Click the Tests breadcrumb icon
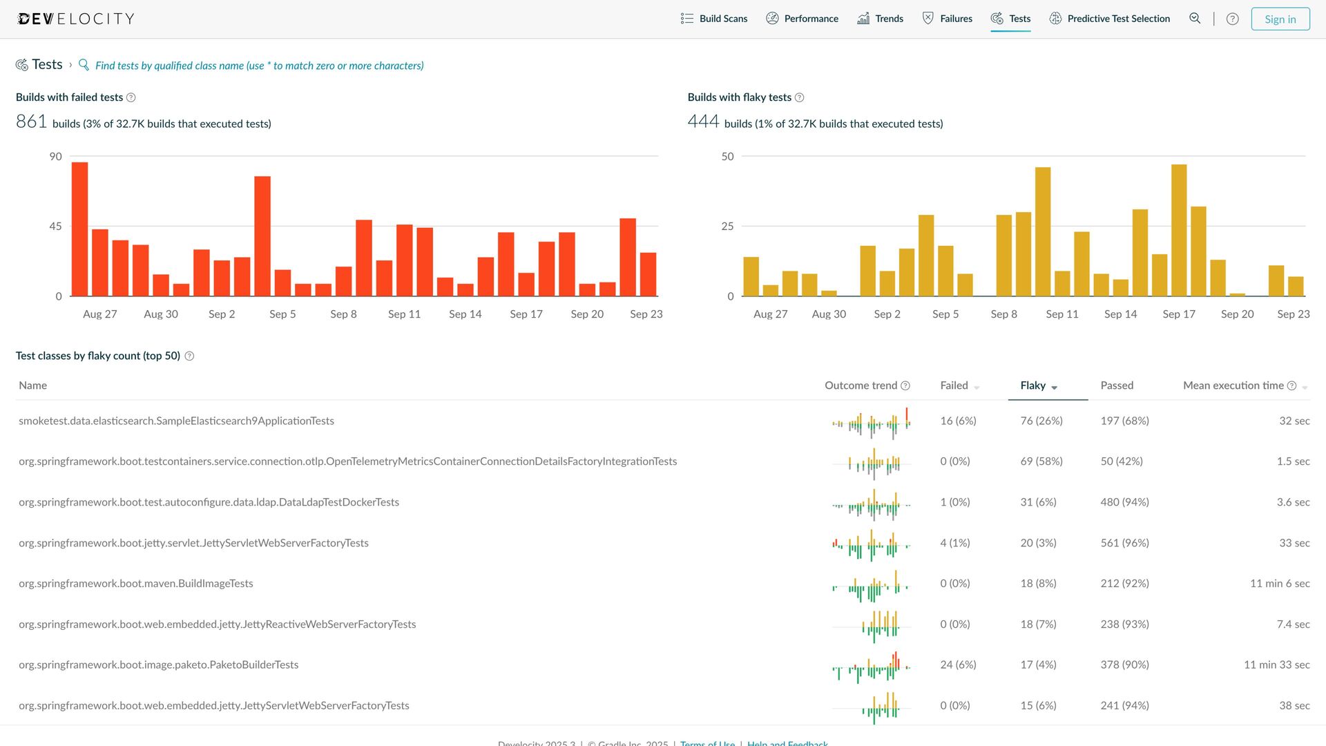The image size is (1326, 746). click(22, 65)
